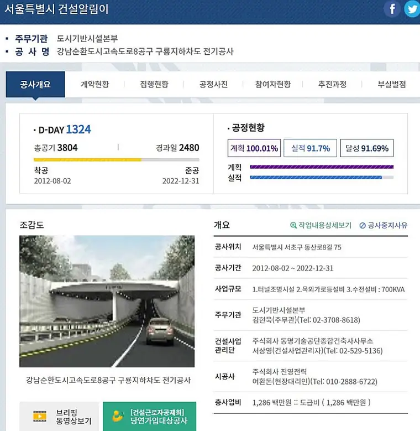
Task: Click the worker icon on 건설근로자공제회 banner
Action: (x=118, y=416)
